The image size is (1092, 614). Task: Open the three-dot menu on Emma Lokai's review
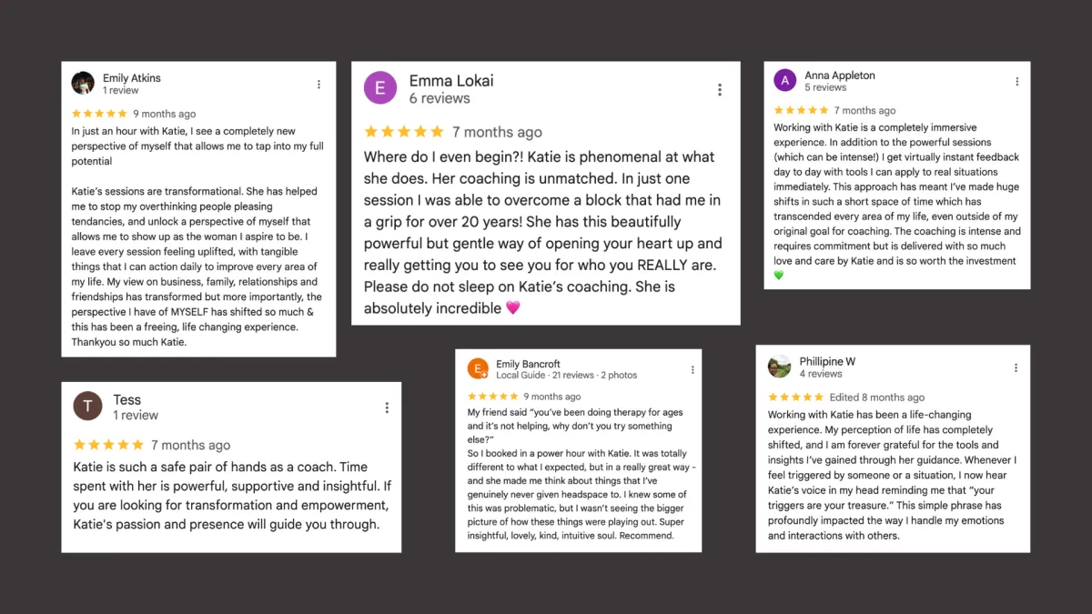click(720, 90)
